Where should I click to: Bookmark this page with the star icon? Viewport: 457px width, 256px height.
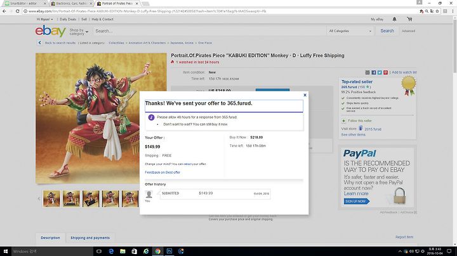tap(437, 11)
